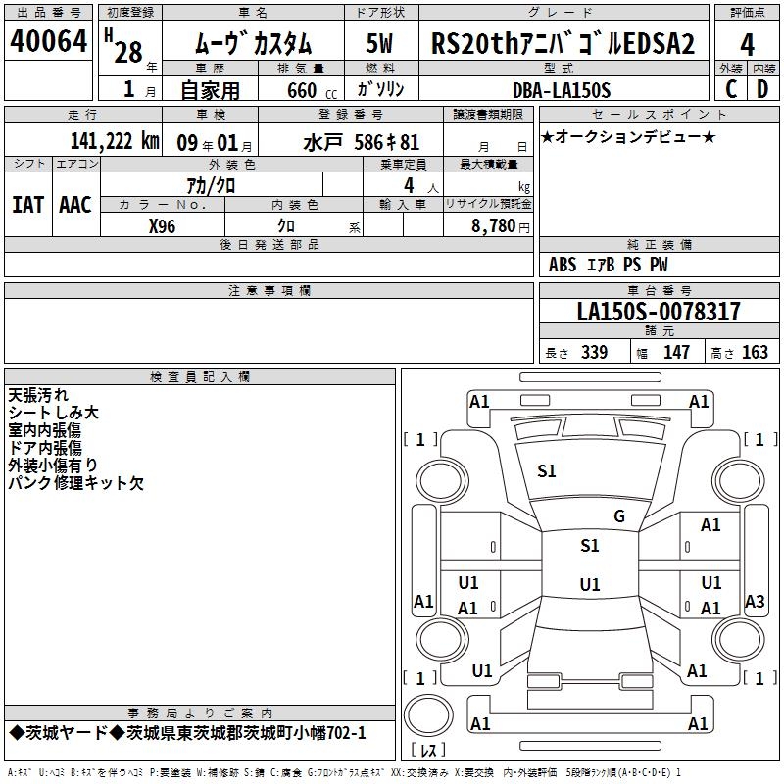Select the S1 mark on the roof
Viewport: 784px width, 784px height.
click(589, 546)
